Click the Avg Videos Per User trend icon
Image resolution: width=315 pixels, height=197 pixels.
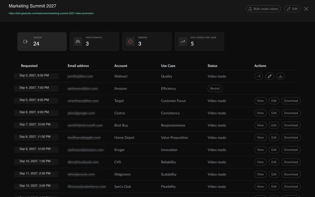coord(183,42)
